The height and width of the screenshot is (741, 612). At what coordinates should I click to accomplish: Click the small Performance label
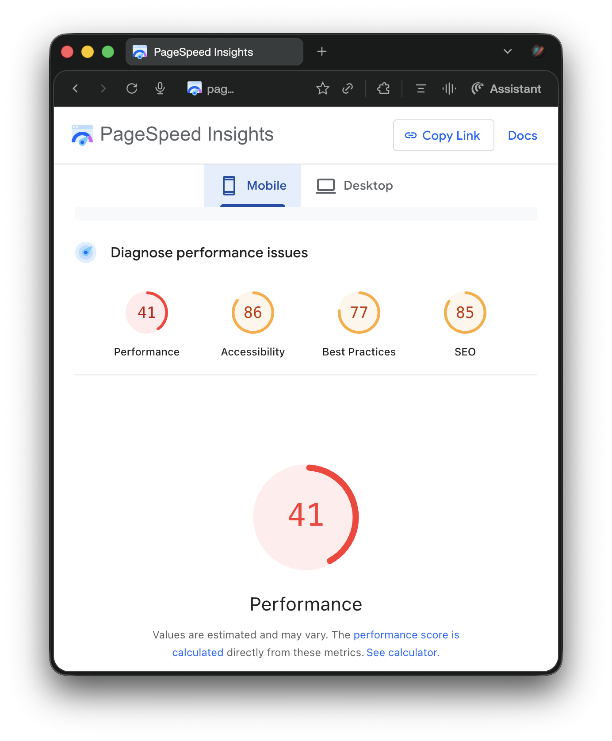coord(147,352)
